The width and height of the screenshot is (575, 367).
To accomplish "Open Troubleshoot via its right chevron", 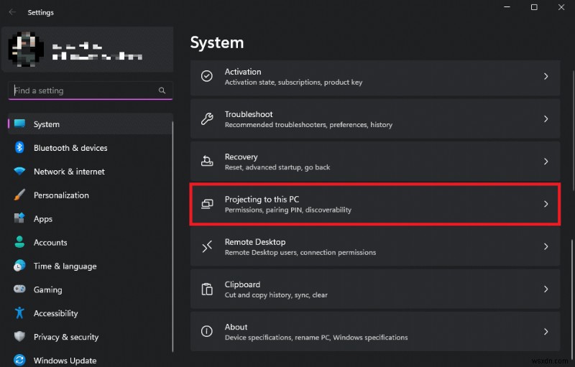I will point(546,119).
